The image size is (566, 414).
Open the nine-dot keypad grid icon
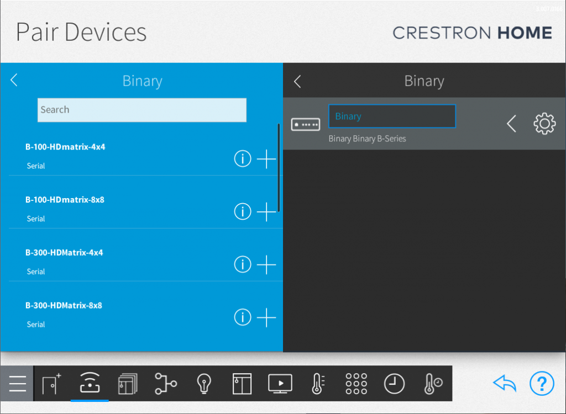pyautogui.click(x=357, y=383)
